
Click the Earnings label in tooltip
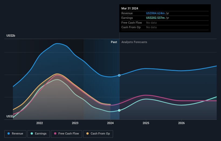pos(127,18)
